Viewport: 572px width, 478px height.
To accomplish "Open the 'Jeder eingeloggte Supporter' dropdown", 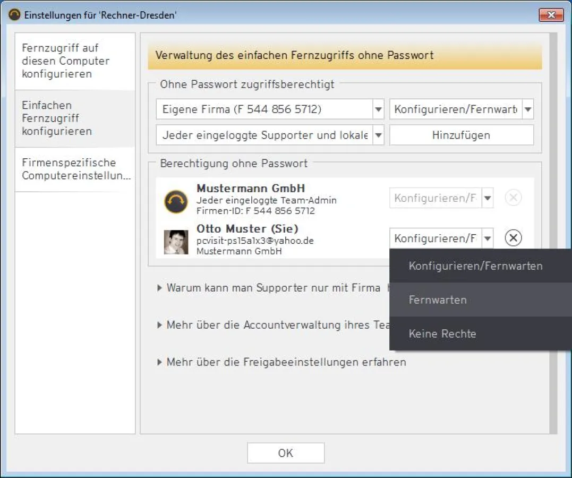I will click(x=378, y=135).
